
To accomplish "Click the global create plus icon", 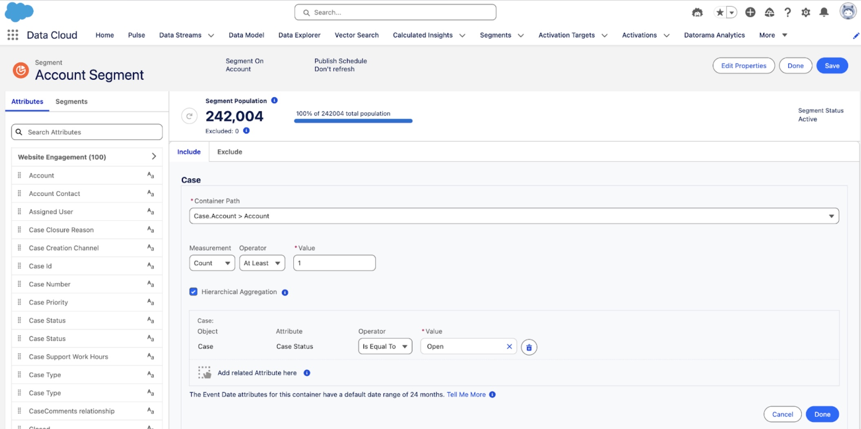I will pos(750,12).
